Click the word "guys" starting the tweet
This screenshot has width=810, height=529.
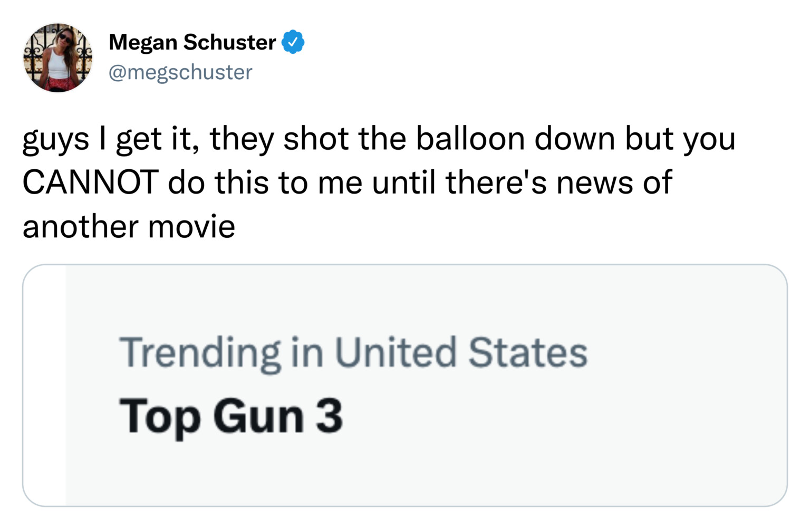(x=55, y=140)
